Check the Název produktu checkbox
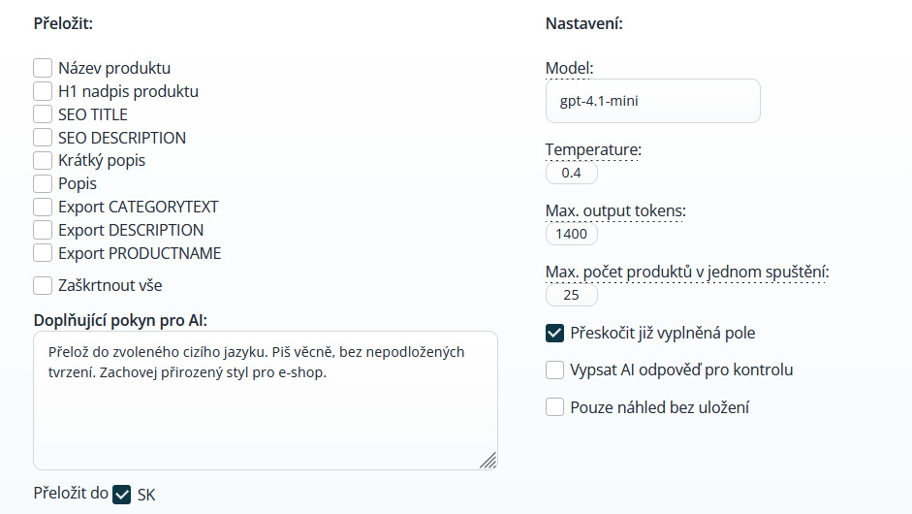This screenshot has height=514, width=912. pos(43,68)
